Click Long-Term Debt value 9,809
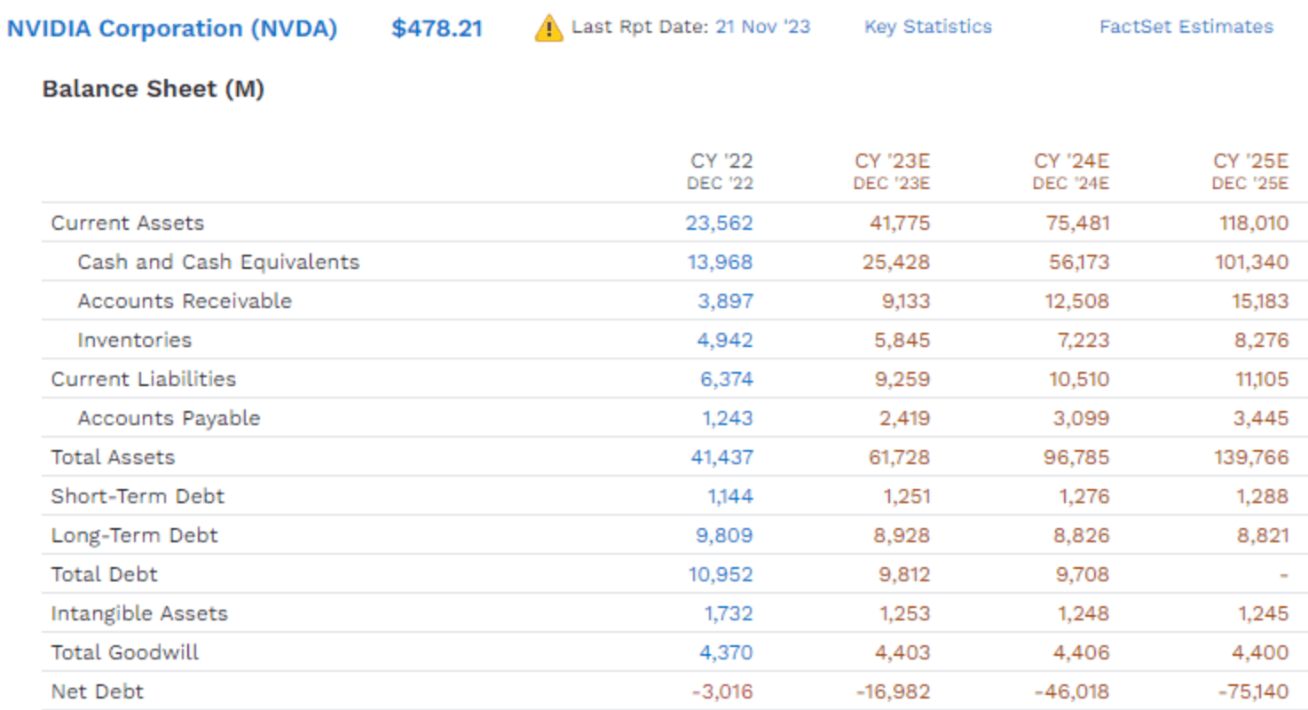The width and height of the screenshot is (1308, 710). tap(725, 535)
